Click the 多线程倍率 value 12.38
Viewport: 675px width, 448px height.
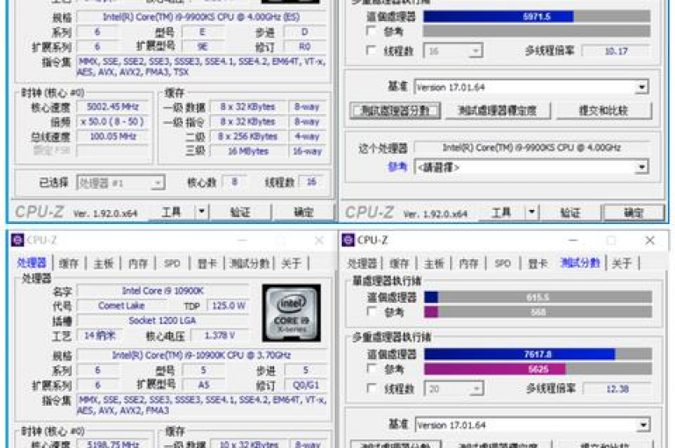[x=617, y=389]
